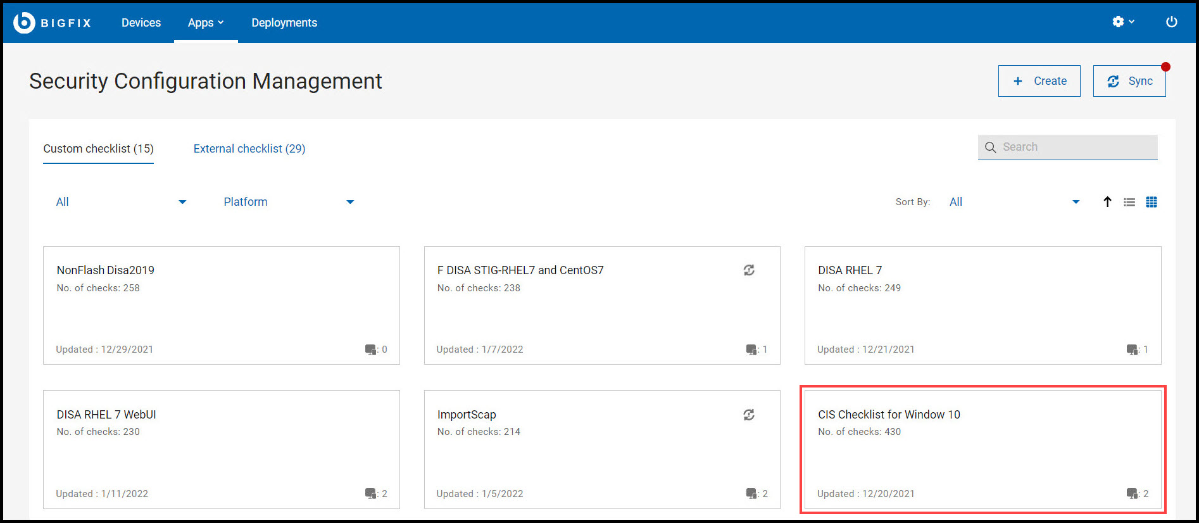Open the All filter dropdown
The width and height of the screenshot is (1199, 523).
coord(121,202)
